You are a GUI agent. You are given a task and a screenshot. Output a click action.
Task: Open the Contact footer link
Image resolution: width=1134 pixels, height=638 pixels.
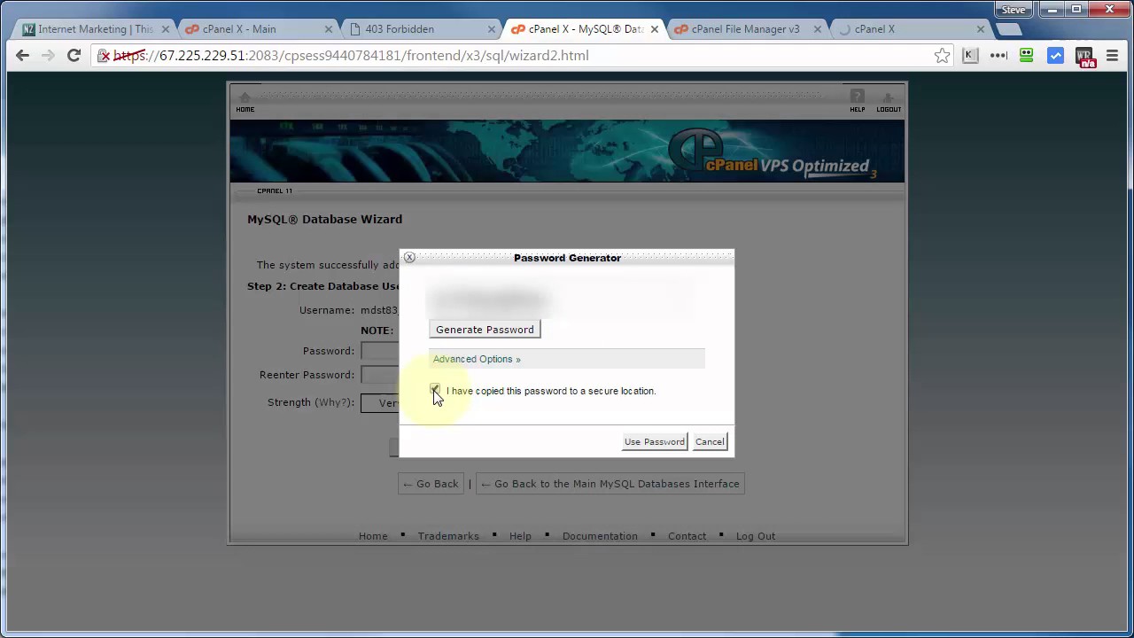coord(687,536)
